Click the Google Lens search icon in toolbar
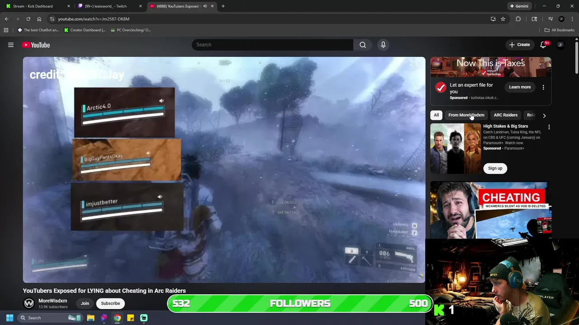Viewport: 579px width, 325px height. (x=534, y=19)
